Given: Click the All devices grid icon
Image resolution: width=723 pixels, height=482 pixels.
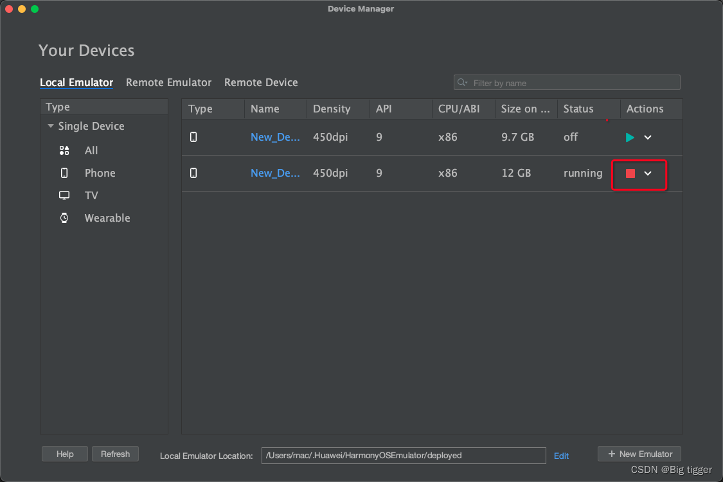Looking at the screenshot, I should point(64,150).
